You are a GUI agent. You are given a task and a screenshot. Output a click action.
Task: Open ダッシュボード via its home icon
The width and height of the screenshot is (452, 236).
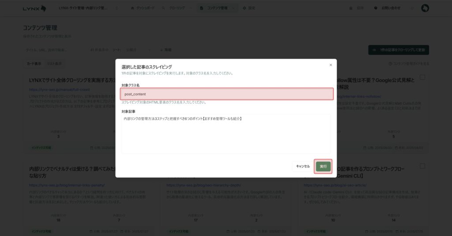pos(132,8)
